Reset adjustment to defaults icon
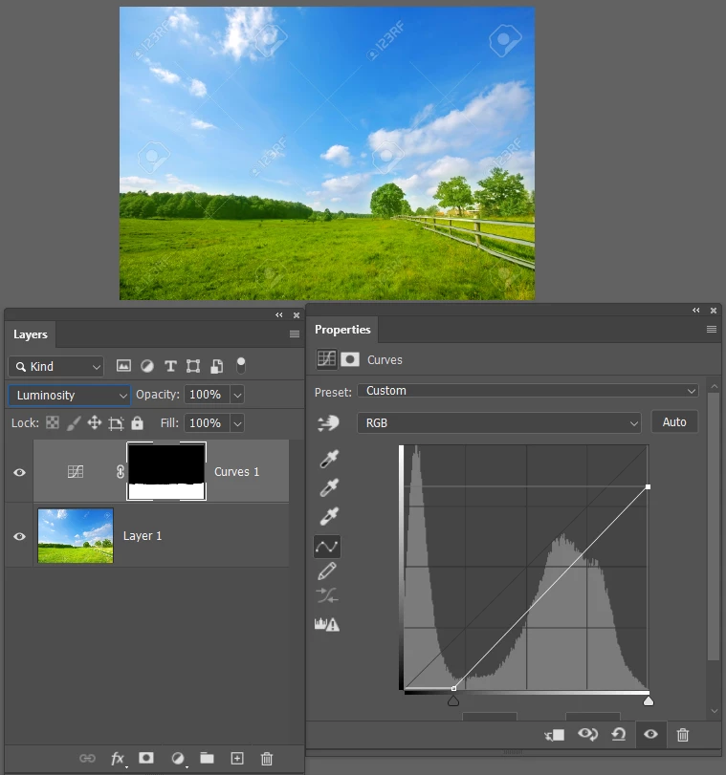 pyautogui.click(x=619, y=735)
